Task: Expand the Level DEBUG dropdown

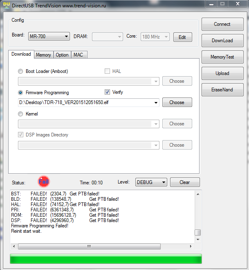Action: click(151, 182)
